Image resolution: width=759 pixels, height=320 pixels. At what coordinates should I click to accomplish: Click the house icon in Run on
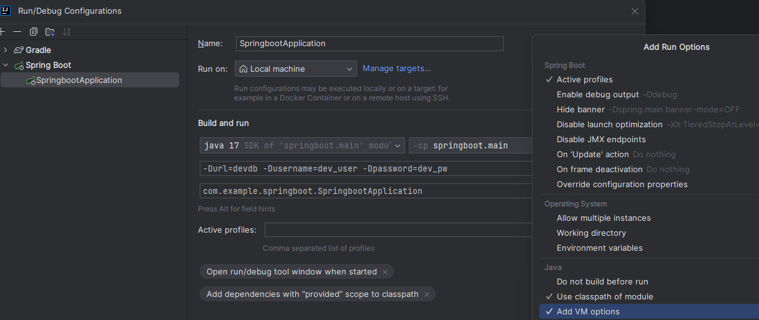coord(243,69)
